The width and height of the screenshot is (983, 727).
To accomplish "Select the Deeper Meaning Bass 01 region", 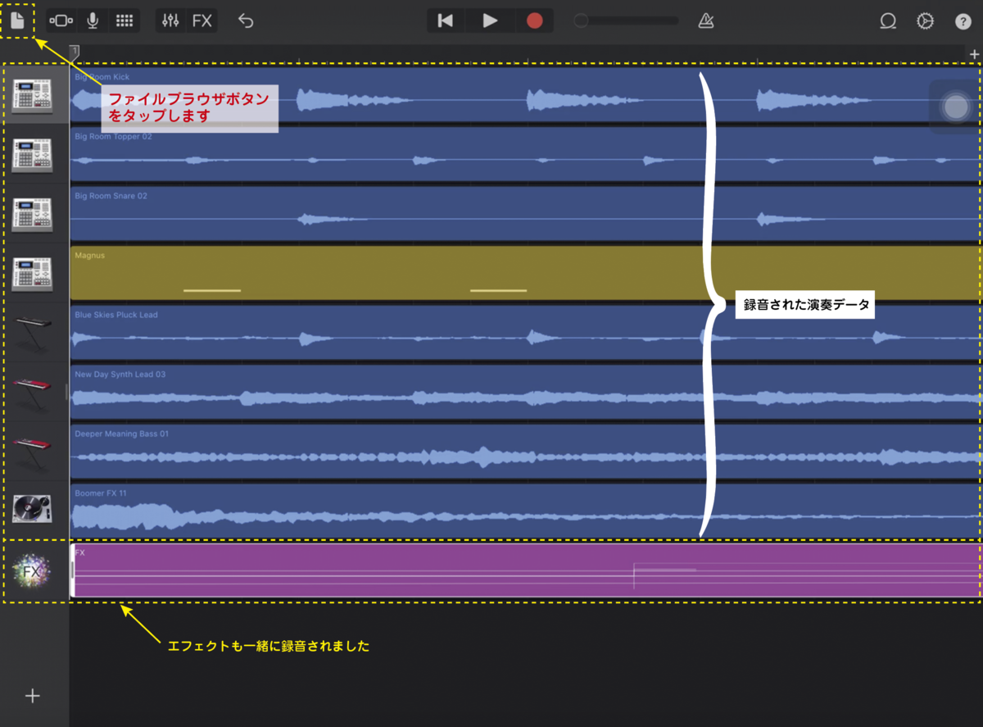I will click(526, 452).
